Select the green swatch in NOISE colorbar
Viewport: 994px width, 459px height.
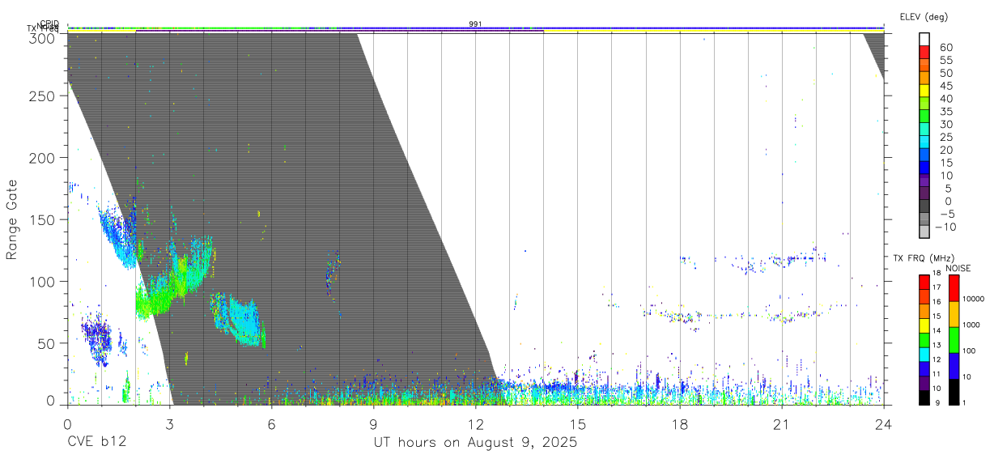tap(954, 340)
